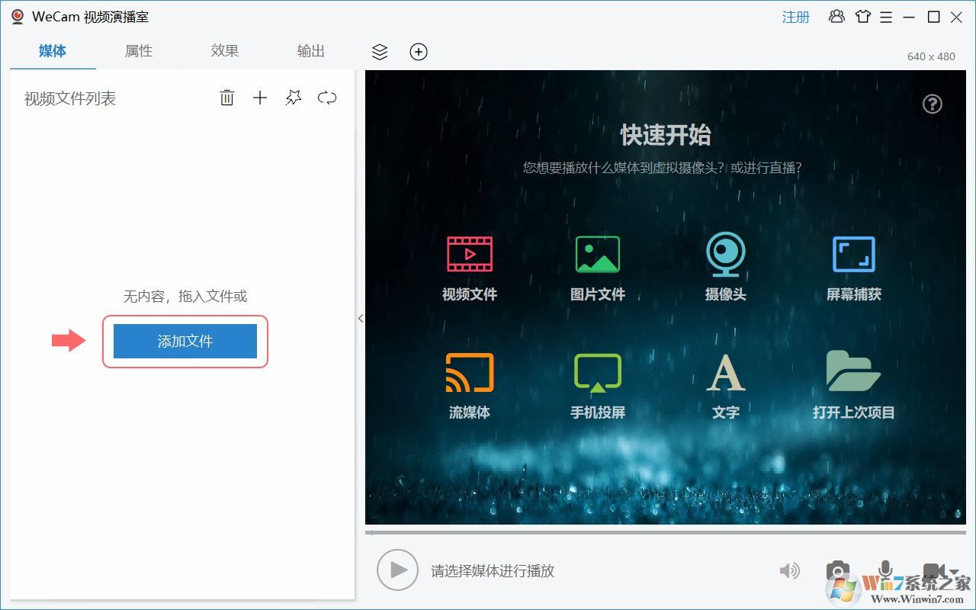Switch to the 效果 (Effects) tab
976x610 pixels.
tap(224, 51)
